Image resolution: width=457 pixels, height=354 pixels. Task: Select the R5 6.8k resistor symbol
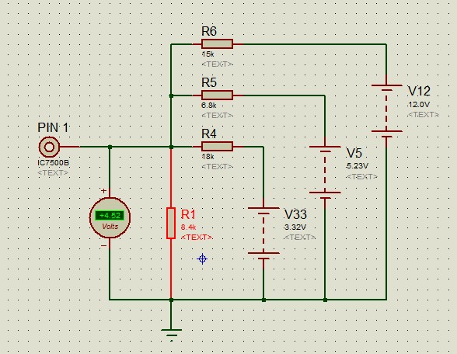pos(217,95)
